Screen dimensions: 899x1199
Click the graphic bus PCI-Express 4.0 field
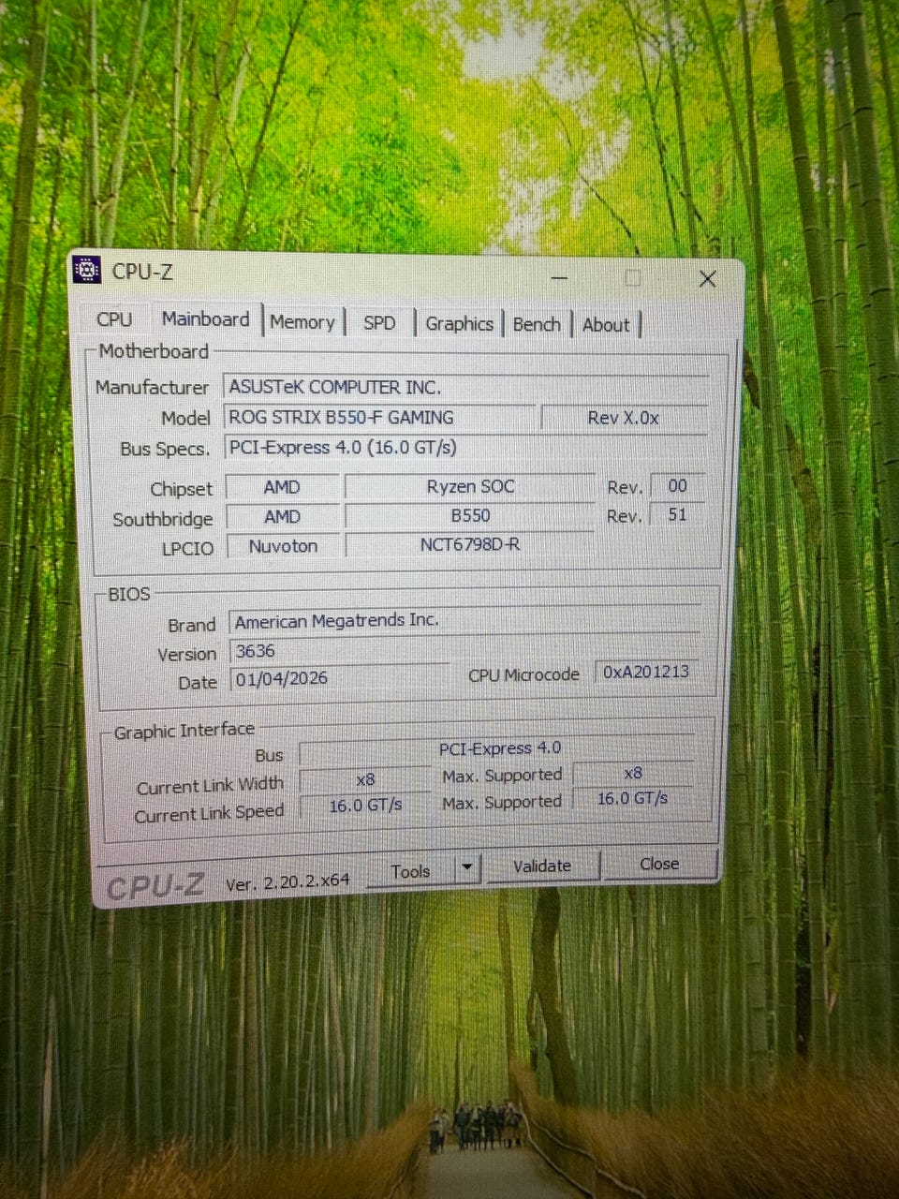499,748
